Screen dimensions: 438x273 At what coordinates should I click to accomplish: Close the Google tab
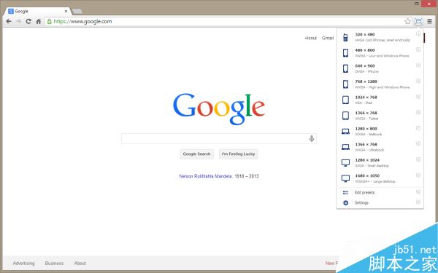coord(66,12)
